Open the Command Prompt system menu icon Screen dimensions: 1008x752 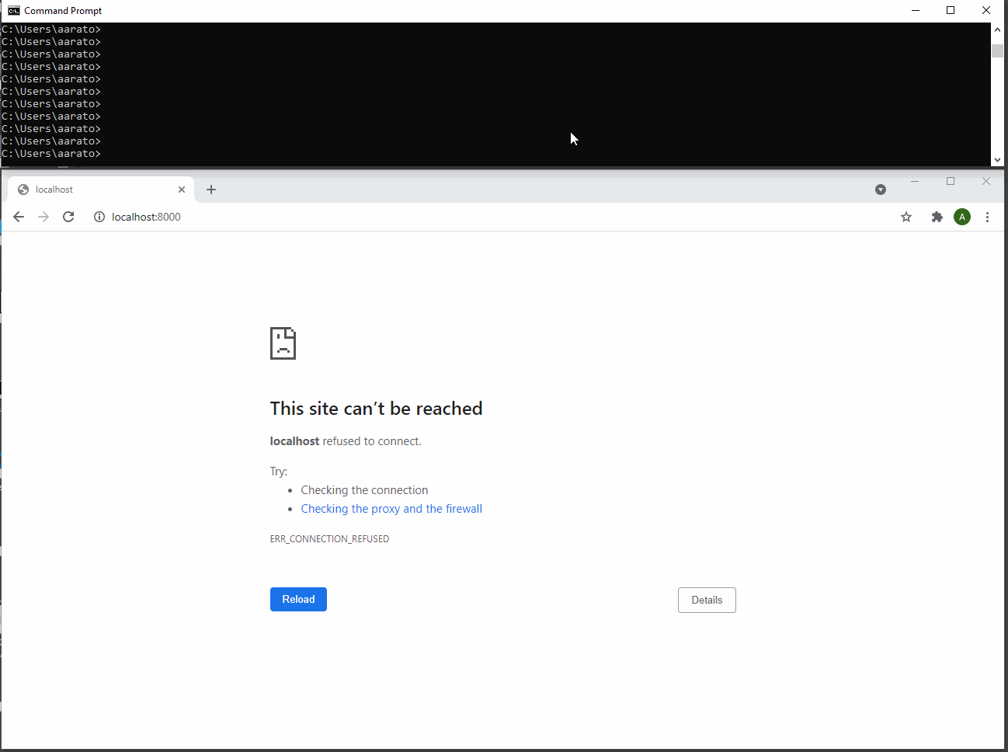pyautogui.click(x=13, y=10)
